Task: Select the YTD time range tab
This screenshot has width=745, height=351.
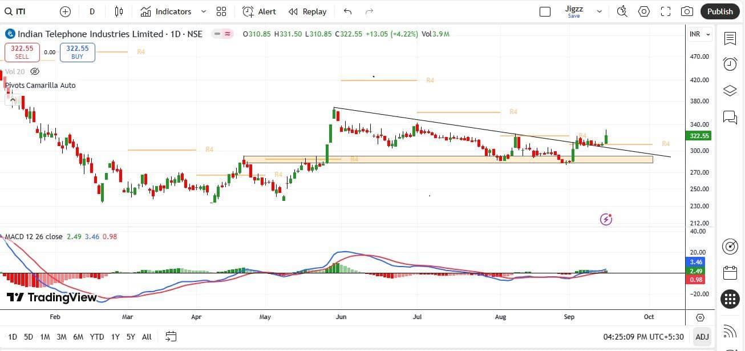Action: 97,337
